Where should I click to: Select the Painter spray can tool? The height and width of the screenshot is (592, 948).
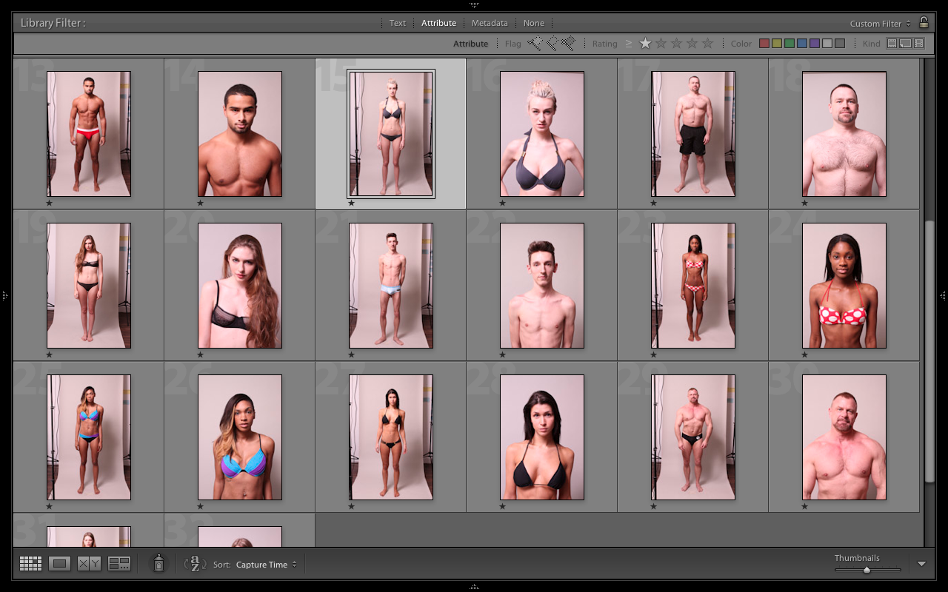pyautogui.click(x=158, y=564)
